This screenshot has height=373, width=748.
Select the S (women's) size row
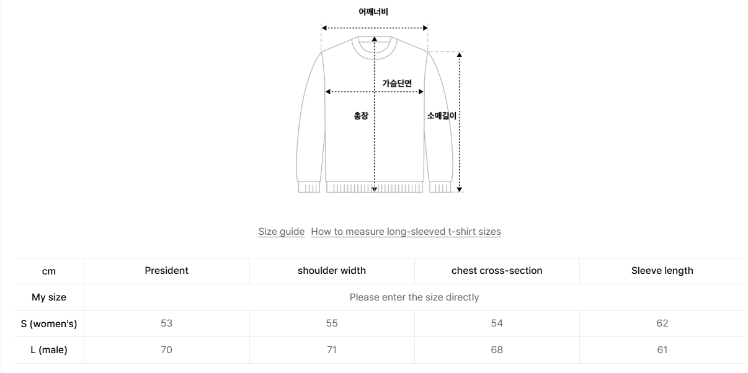click(48, 323)
